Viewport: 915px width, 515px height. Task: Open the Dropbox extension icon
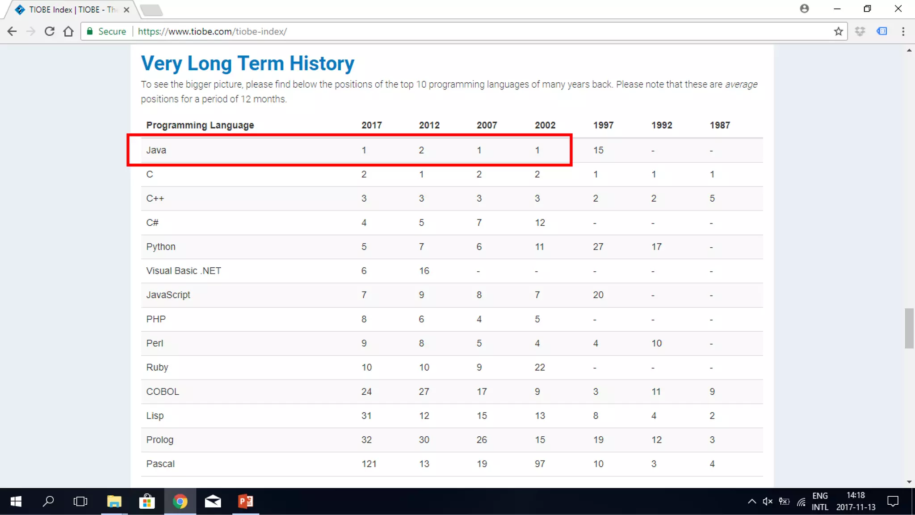[x=860, y=31]
